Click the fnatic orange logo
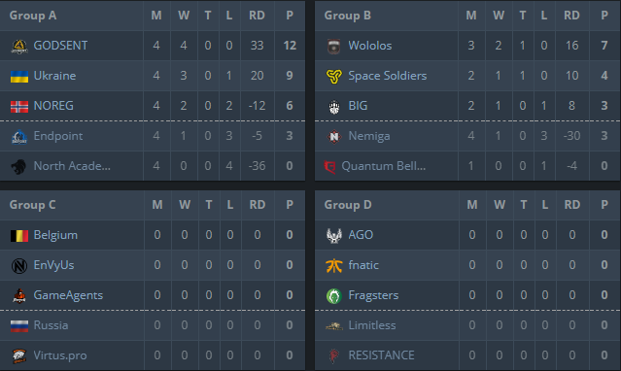 [x=334, y=265]
